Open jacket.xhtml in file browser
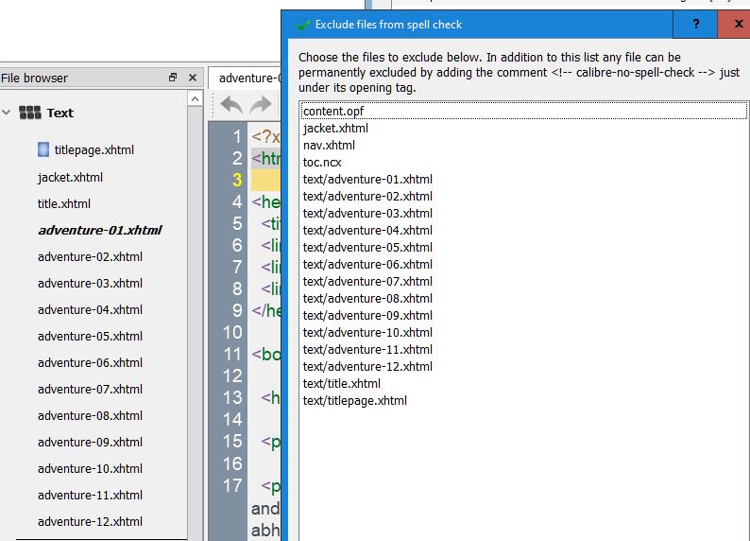The height and width of the screenshot is (541, 750). pos(70,177)
